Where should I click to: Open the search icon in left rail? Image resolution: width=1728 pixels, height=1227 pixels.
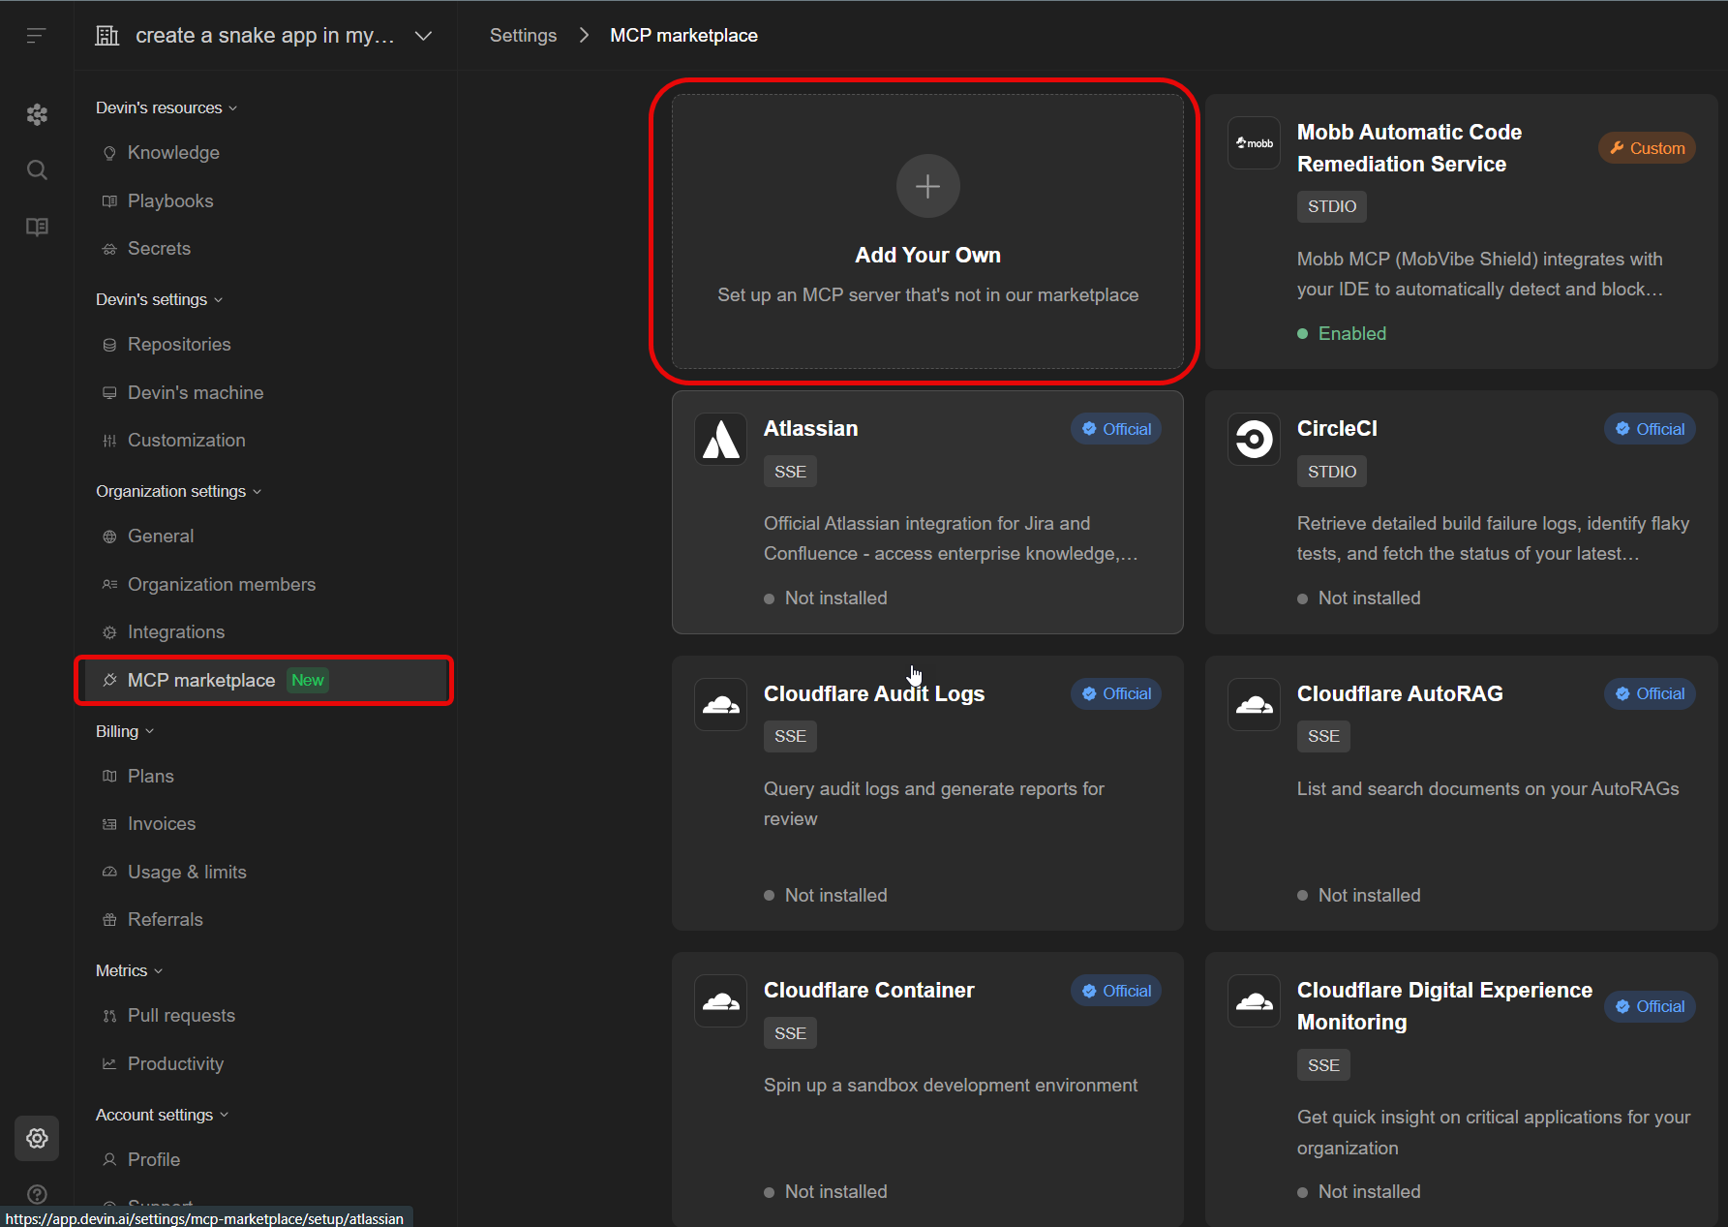tap(37, 170)
